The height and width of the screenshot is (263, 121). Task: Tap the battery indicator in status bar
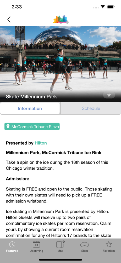pos(111,7)
